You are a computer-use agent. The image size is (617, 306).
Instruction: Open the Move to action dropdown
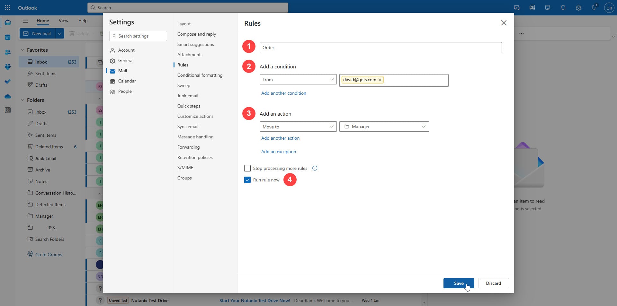[298, 127]
